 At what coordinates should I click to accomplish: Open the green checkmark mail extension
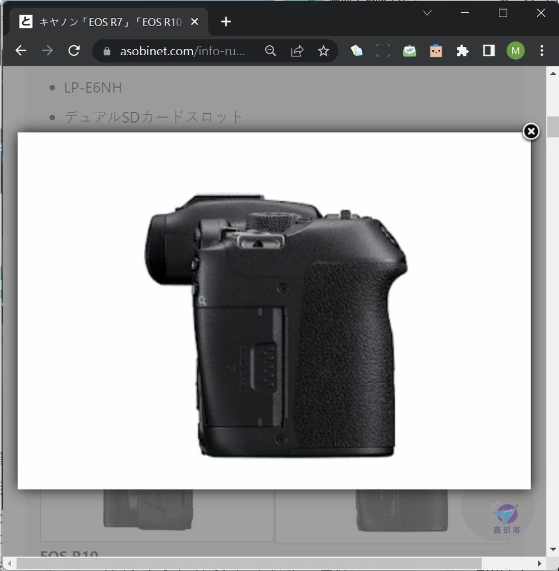(410, 51)
